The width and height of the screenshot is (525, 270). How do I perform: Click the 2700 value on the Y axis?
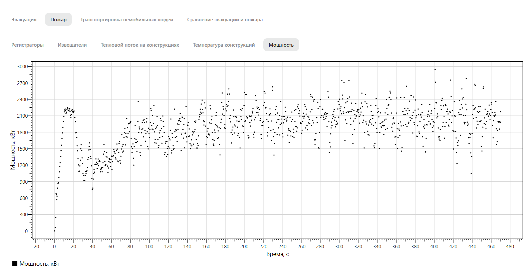(x=22, y=83)
